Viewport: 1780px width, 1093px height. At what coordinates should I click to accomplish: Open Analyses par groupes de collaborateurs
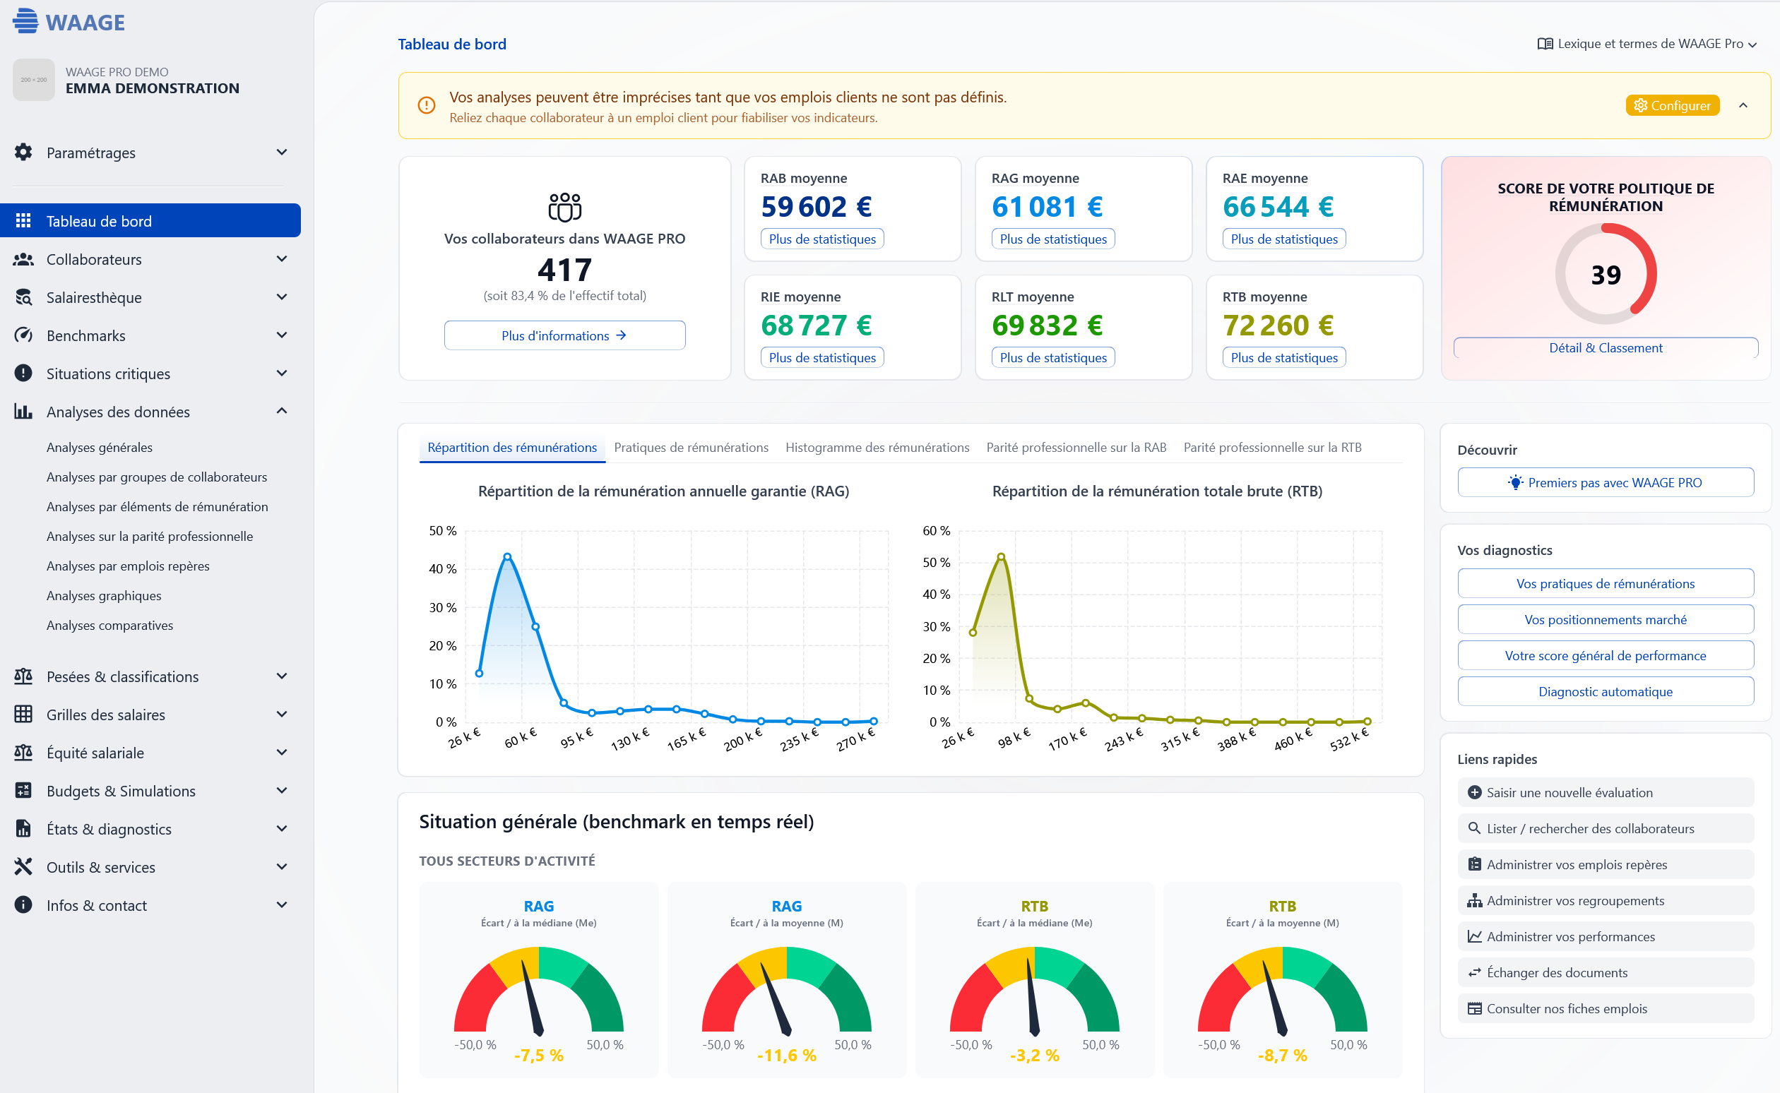(157, 477)
